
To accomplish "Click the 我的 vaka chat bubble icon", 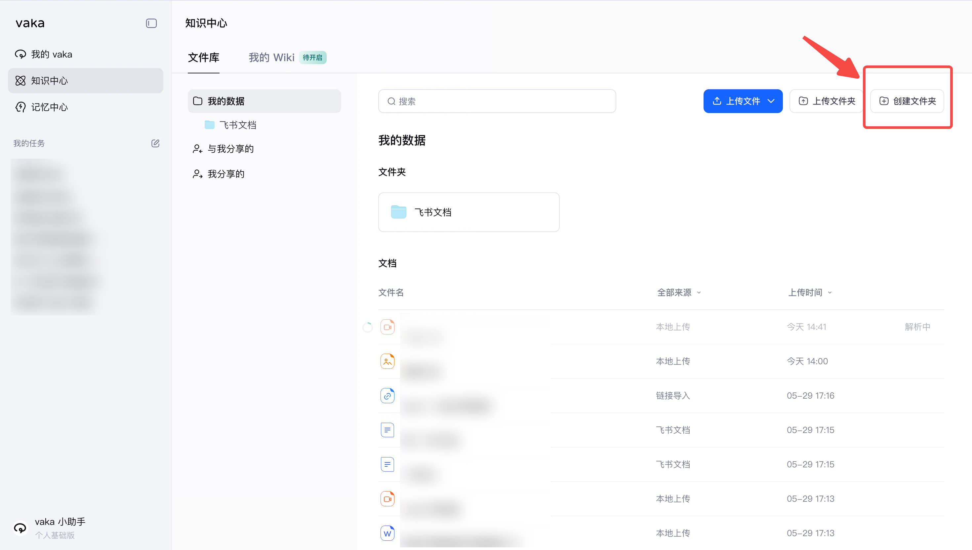I will (20, 55).
